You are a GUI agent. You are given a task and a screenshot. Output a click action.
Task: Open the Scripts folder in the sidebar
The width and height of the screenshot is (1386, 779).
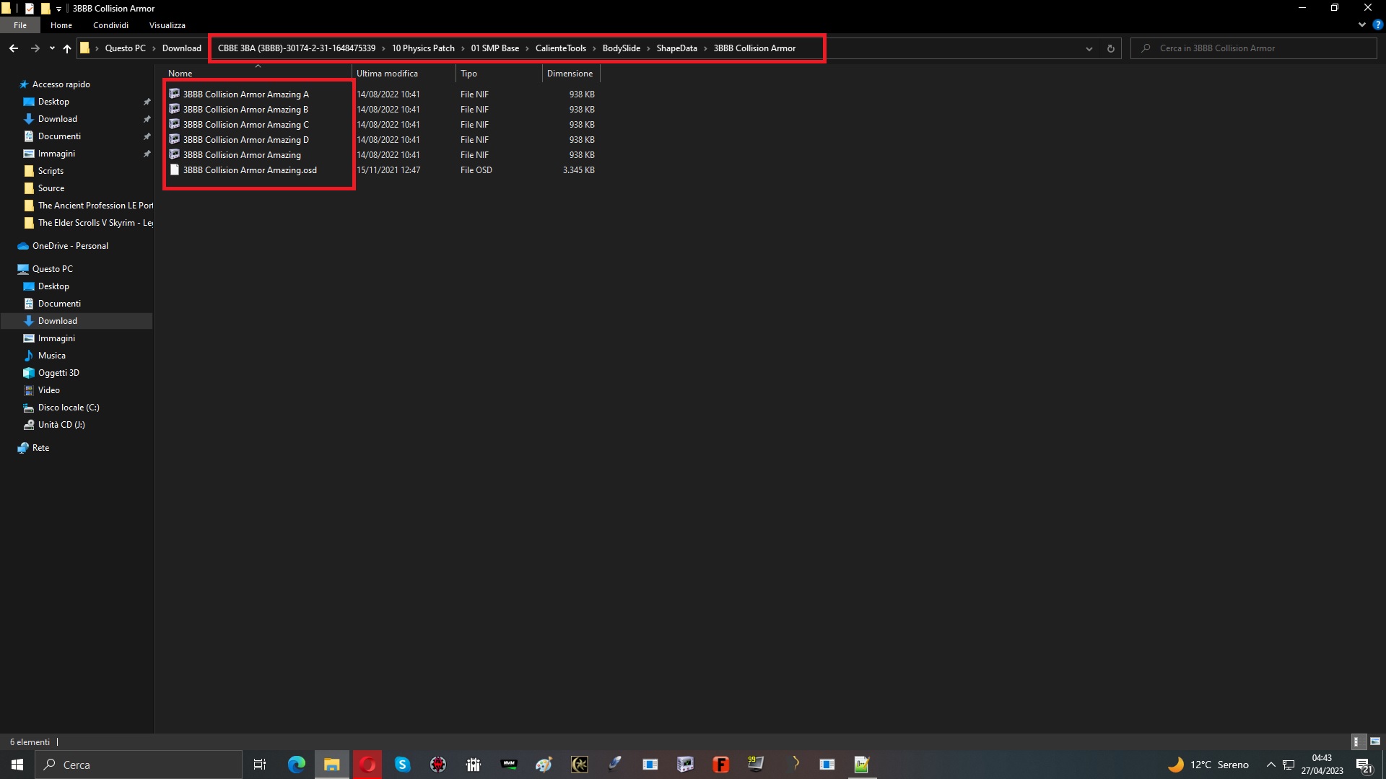click(x=51, y=171)
